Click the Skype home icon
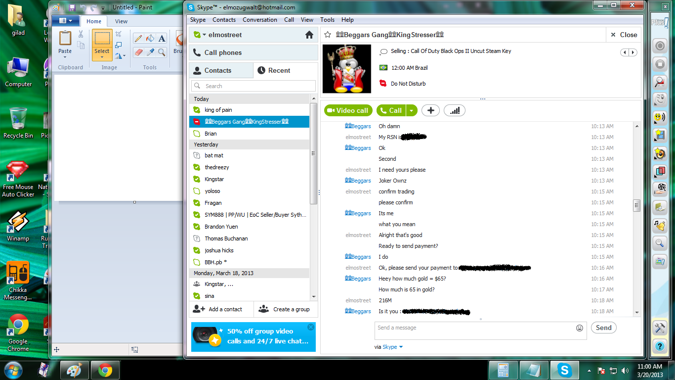 coord(309,35)
